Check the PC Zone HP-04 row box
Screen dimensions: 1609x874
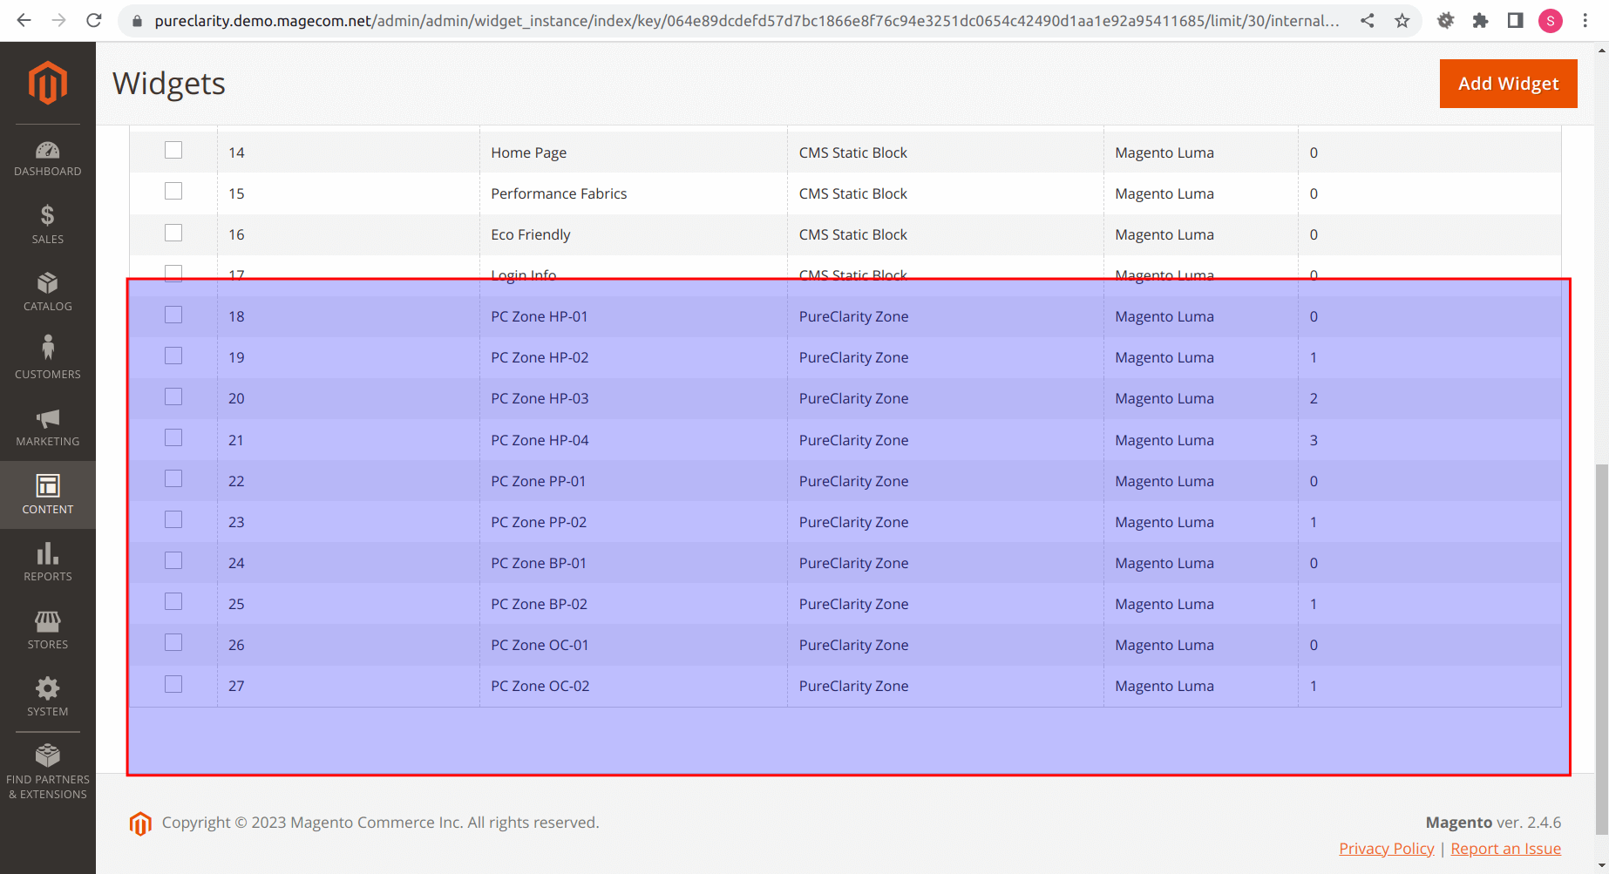pyautogui.click(x=173, y=437)
